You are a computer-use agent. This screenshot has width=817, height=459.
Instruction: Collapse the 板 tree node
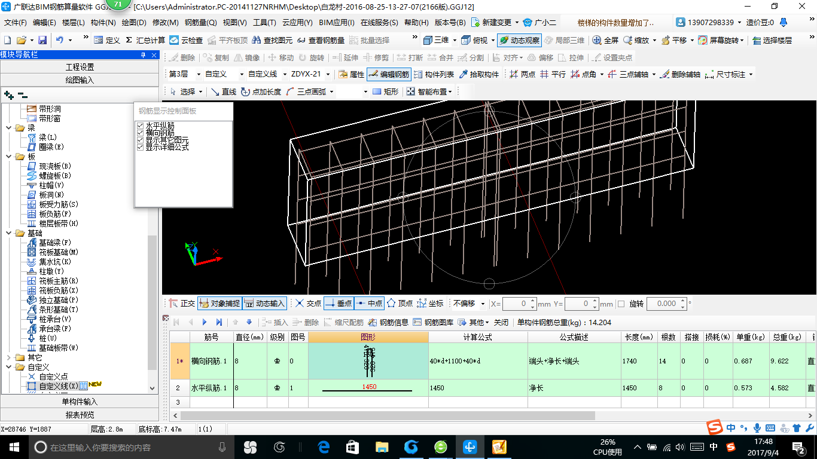click(9, 157)
